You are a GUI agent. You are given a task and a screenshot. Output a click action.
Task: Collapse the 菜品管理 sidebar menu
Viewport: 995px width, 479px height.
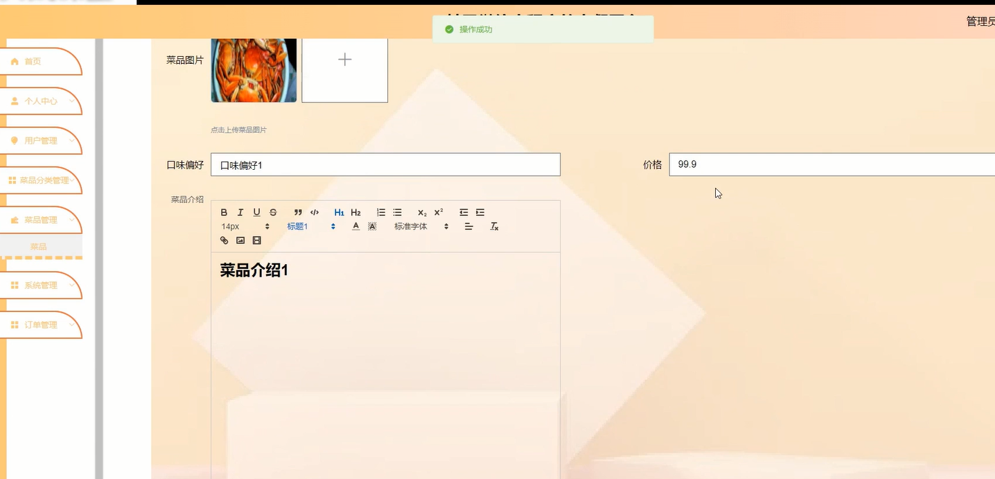[41, 220]
